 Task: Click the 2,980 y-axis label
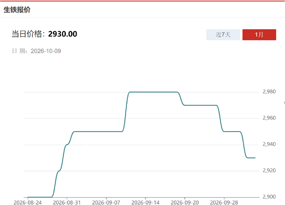click(269, 91)
